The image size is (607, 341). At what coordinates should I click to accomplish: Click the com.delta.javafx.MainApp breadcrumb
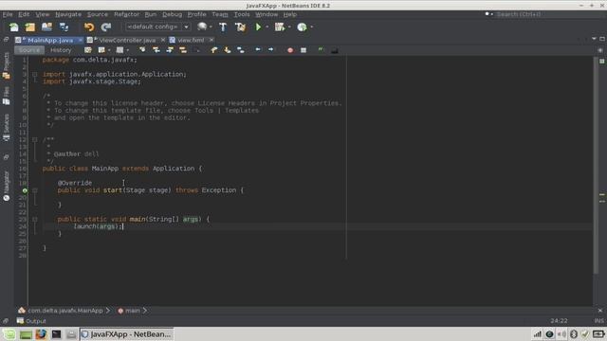(x=64, y=311)
